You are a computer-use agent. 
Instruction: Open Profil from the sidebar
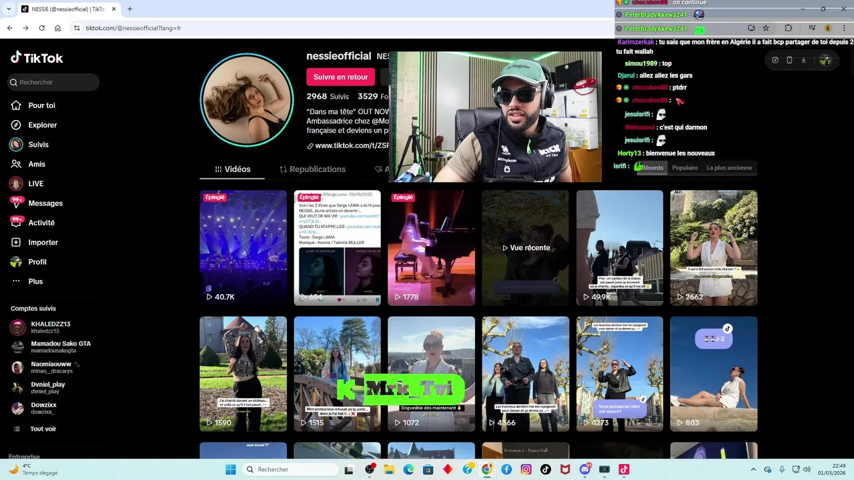[x=29, y=262]
